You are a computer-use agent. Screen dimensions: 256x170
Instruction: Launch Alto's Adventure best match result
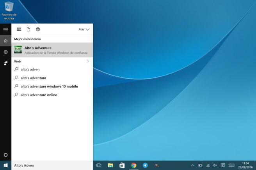[x=52, y=50]
